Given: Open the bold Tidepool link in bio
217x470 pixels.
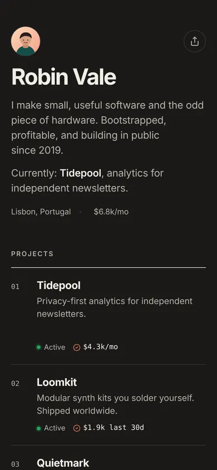Looking at the screenshot, I should (x=81, y=173).
